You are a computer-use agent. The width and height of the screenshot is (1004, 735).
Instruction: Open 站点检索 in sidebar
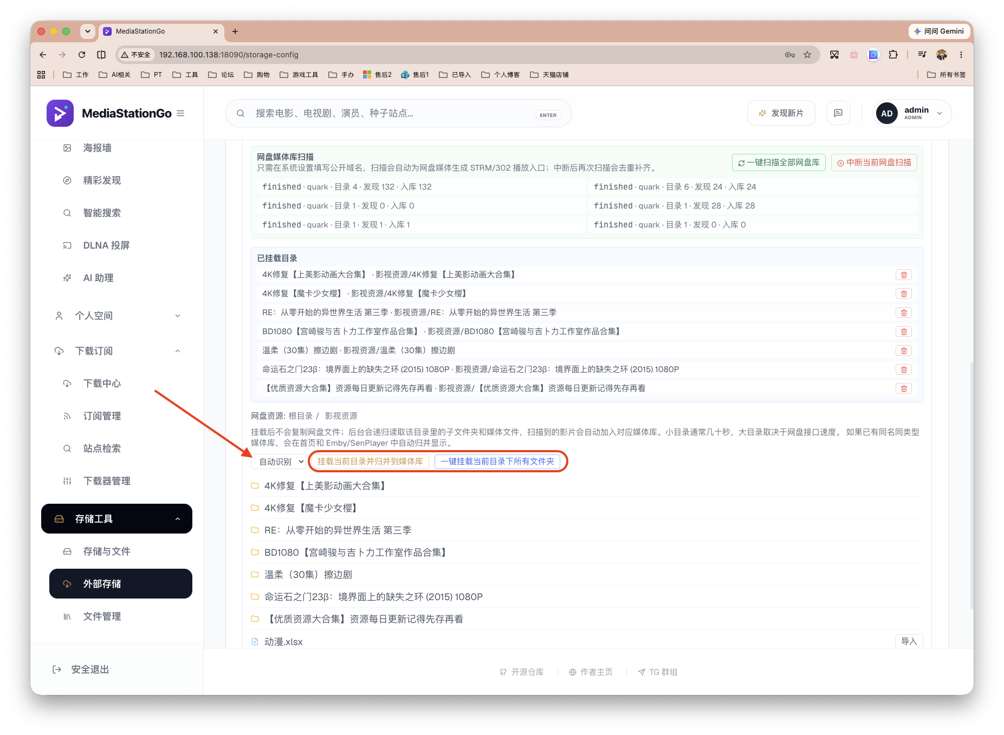(101, 448)
